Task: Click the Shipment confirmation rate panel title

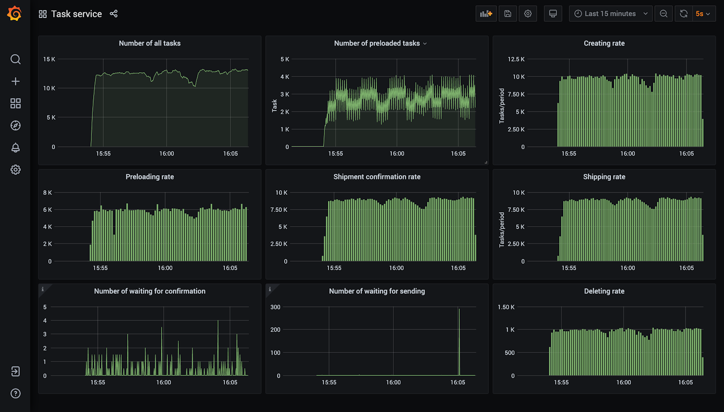Action: point(377,177)
